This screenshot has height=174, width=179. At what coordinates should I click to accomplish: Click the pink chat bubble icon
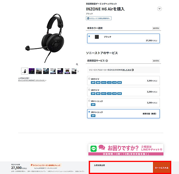[102, 147]
